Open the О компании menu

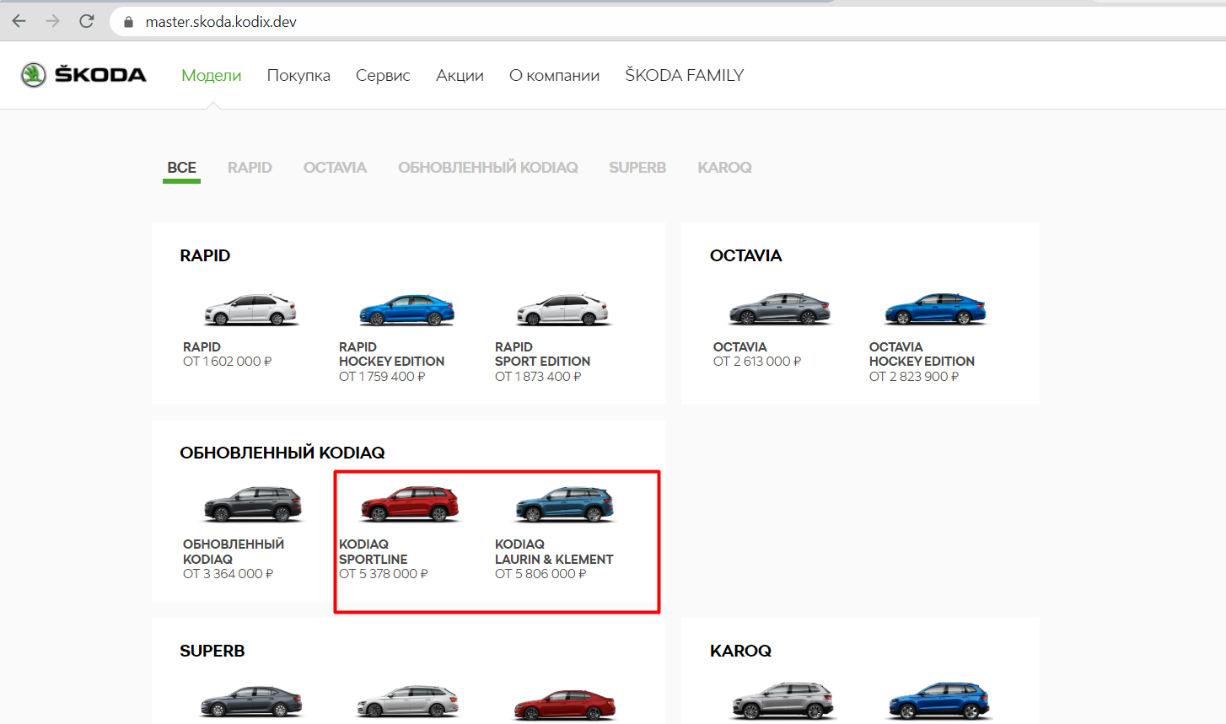[x=554, y=75]
